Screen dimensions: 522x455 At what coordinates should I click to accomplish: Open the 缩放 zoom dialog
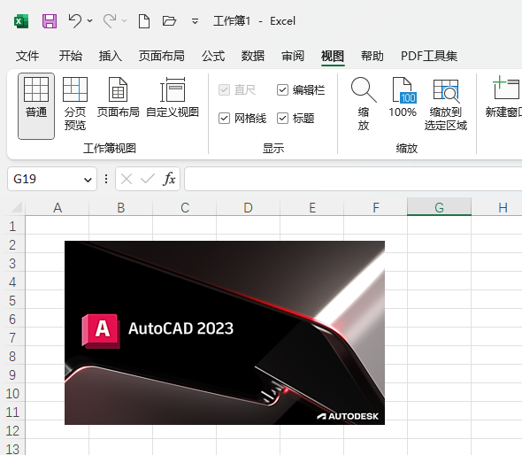tap(364, 104)
